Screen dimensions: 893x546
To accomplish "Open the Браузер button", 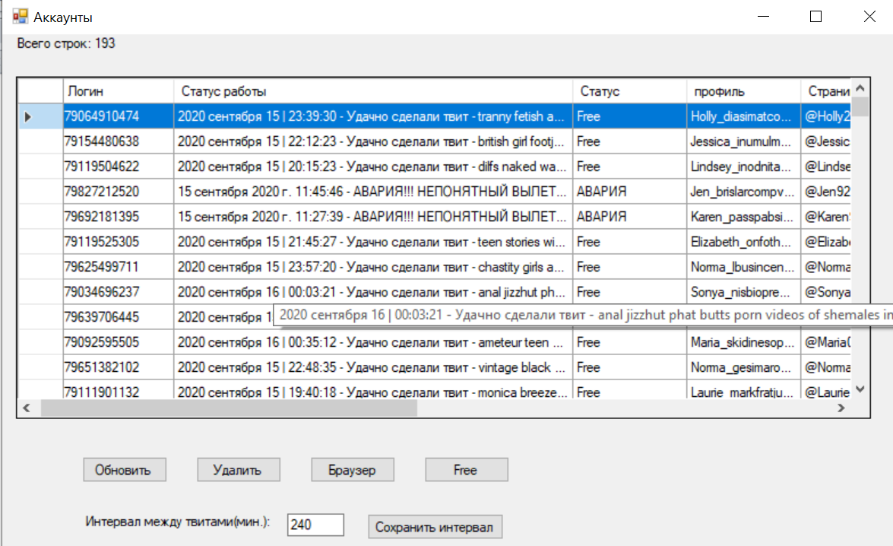I will pos(353,470).
